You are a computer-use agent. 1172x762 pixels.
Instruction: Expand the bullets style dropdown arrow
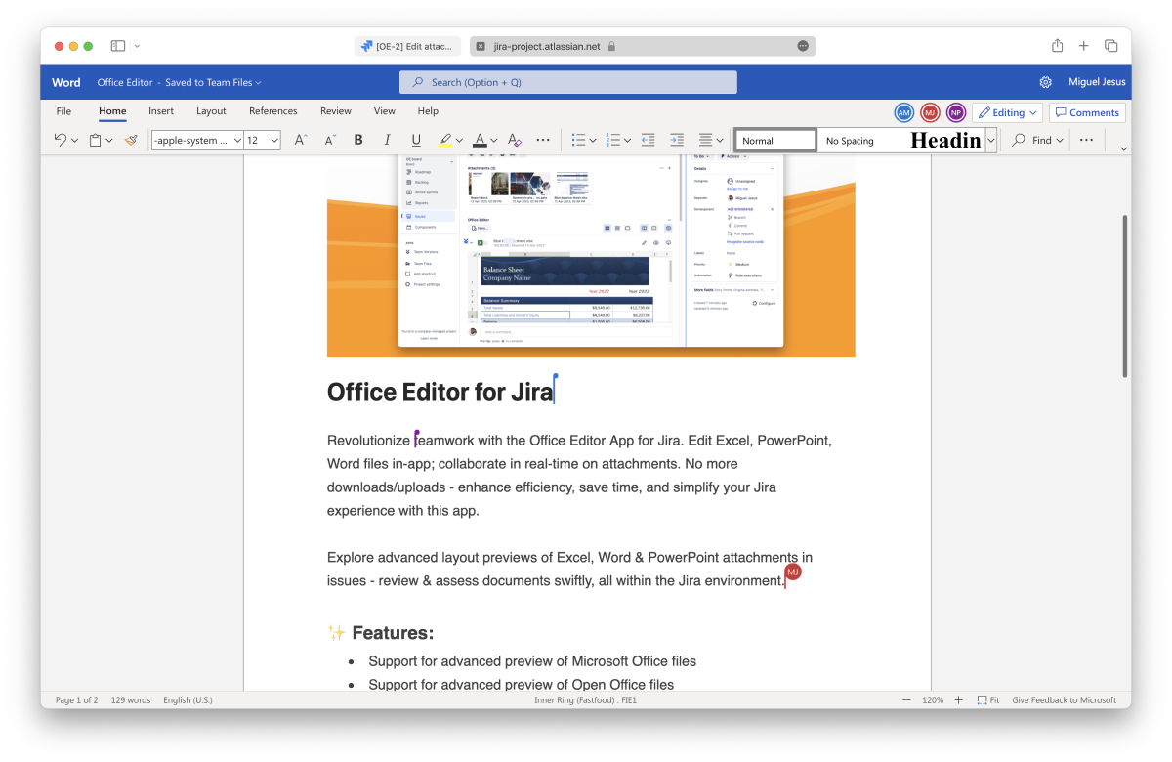[593, 141]
